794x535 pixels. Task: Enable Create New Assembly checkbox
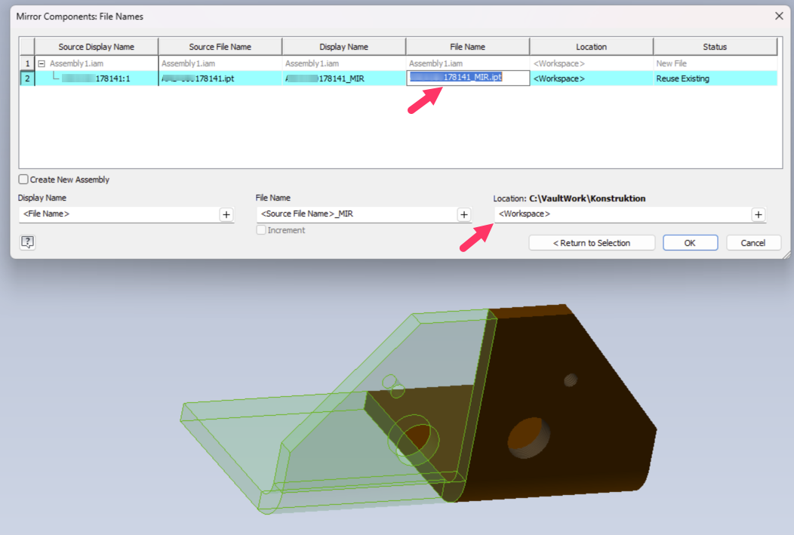23,179
